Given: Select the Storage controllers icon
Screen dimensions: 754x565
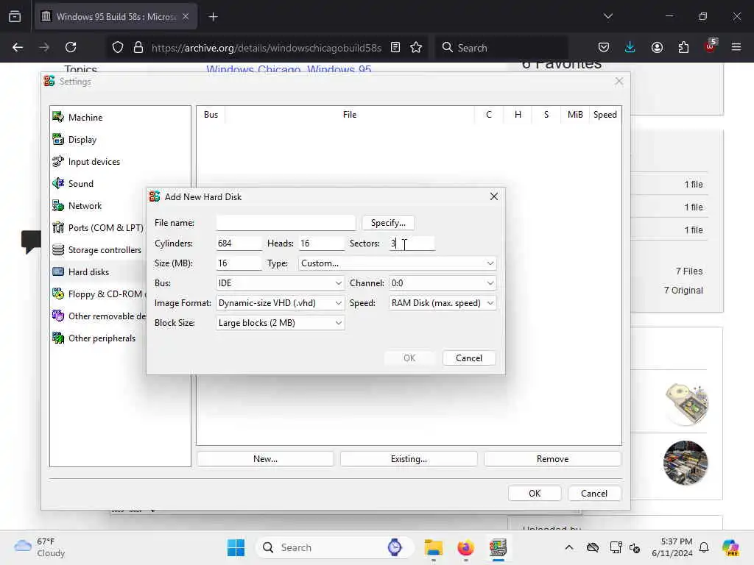Looking at the screenshot, I should (58, 250).
